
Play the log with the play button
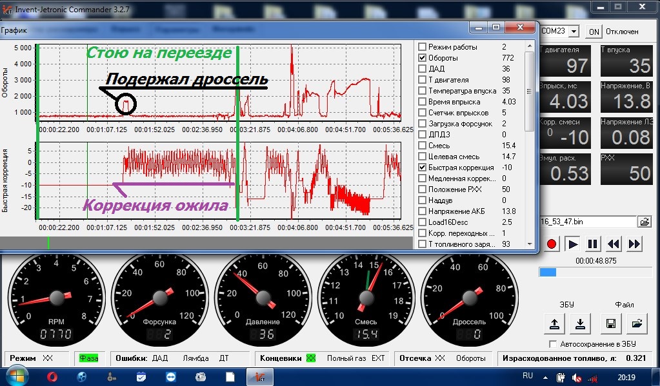[572, 244]
